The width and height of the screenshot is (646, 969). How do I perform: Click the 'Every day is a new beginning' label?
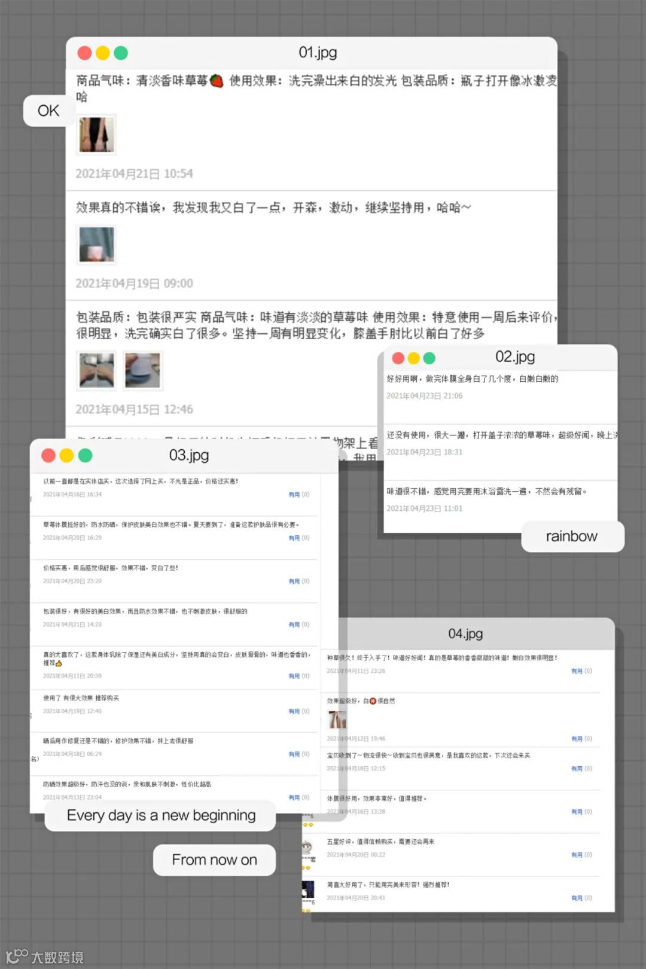161,815
